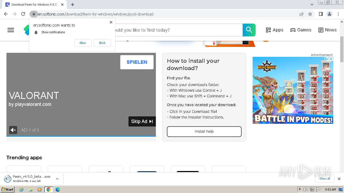This screenshot has width=344, height=193.
Task: Expand download item options chevron
Action: [x=57, y=179]
